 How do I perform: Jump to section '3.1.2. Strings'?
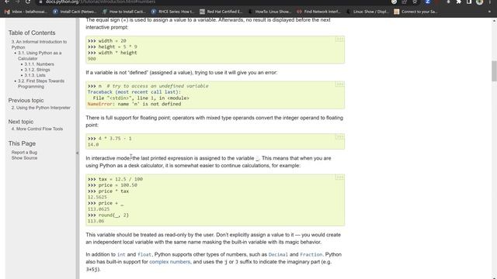[37, 70]
